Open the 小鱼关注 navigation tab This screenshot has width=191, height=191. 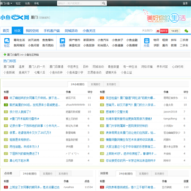(89, 31)
